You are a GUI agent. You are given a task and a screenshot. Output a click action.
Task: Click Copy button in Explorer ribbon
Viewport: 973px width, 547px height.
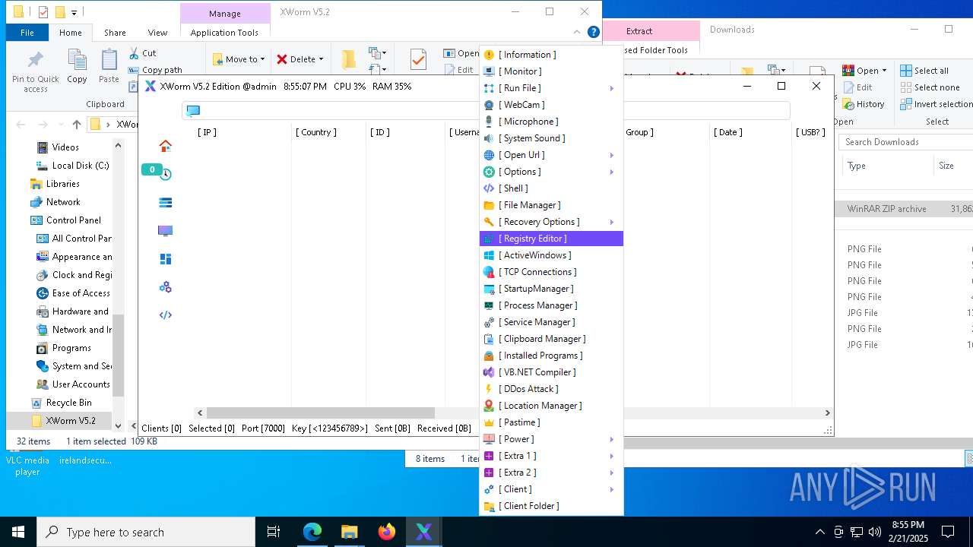click(x=77, y=66)
